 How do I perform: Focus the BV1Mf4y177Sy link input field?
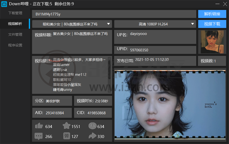pos(114,14)
